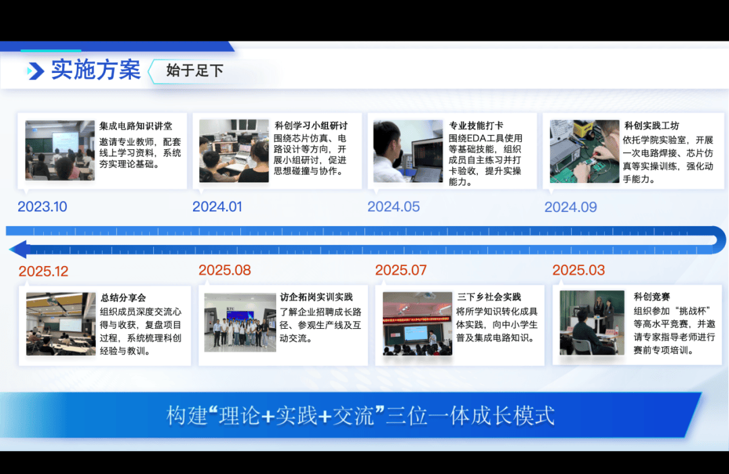The width and height of the screenshot is (729, 474).
Task: Select the 访企拓岗实训实践 group photo
Action: (x=240, y=322)
